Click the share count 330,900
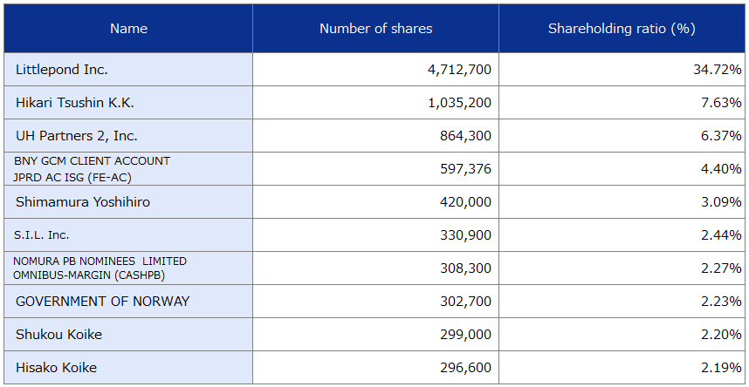 point(466,235)
